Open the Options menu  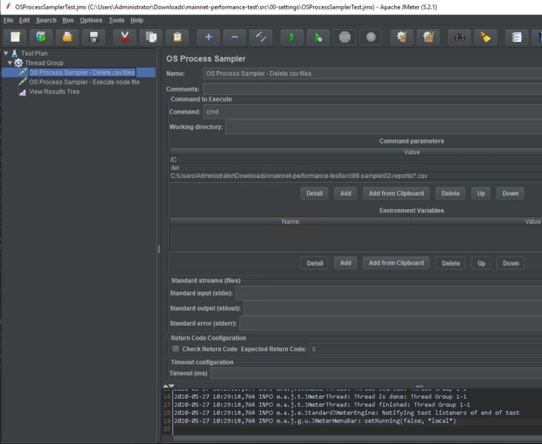91,20
